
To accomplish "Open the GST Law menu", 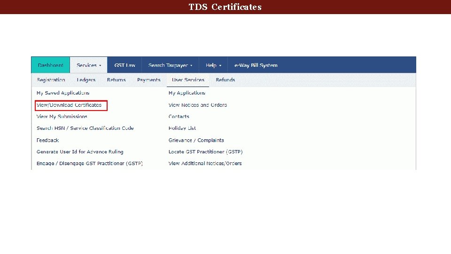I will pyautogui.click(x=124, y=65).
